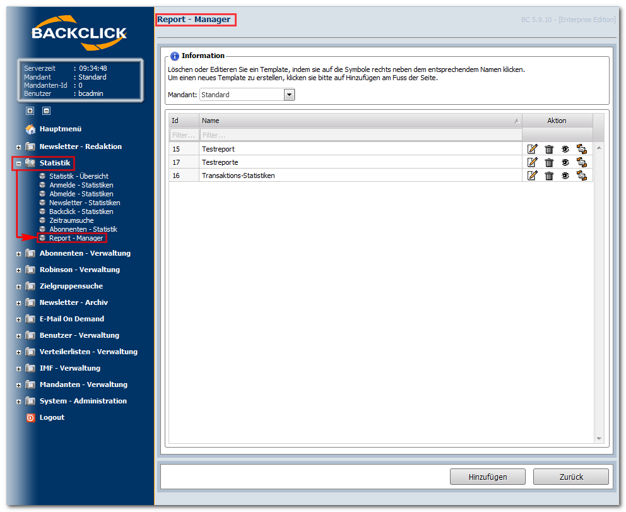Delete the Transaktions-Statistiken template
The height and width of the screenshot is (512, 626).
pos(549,176)
